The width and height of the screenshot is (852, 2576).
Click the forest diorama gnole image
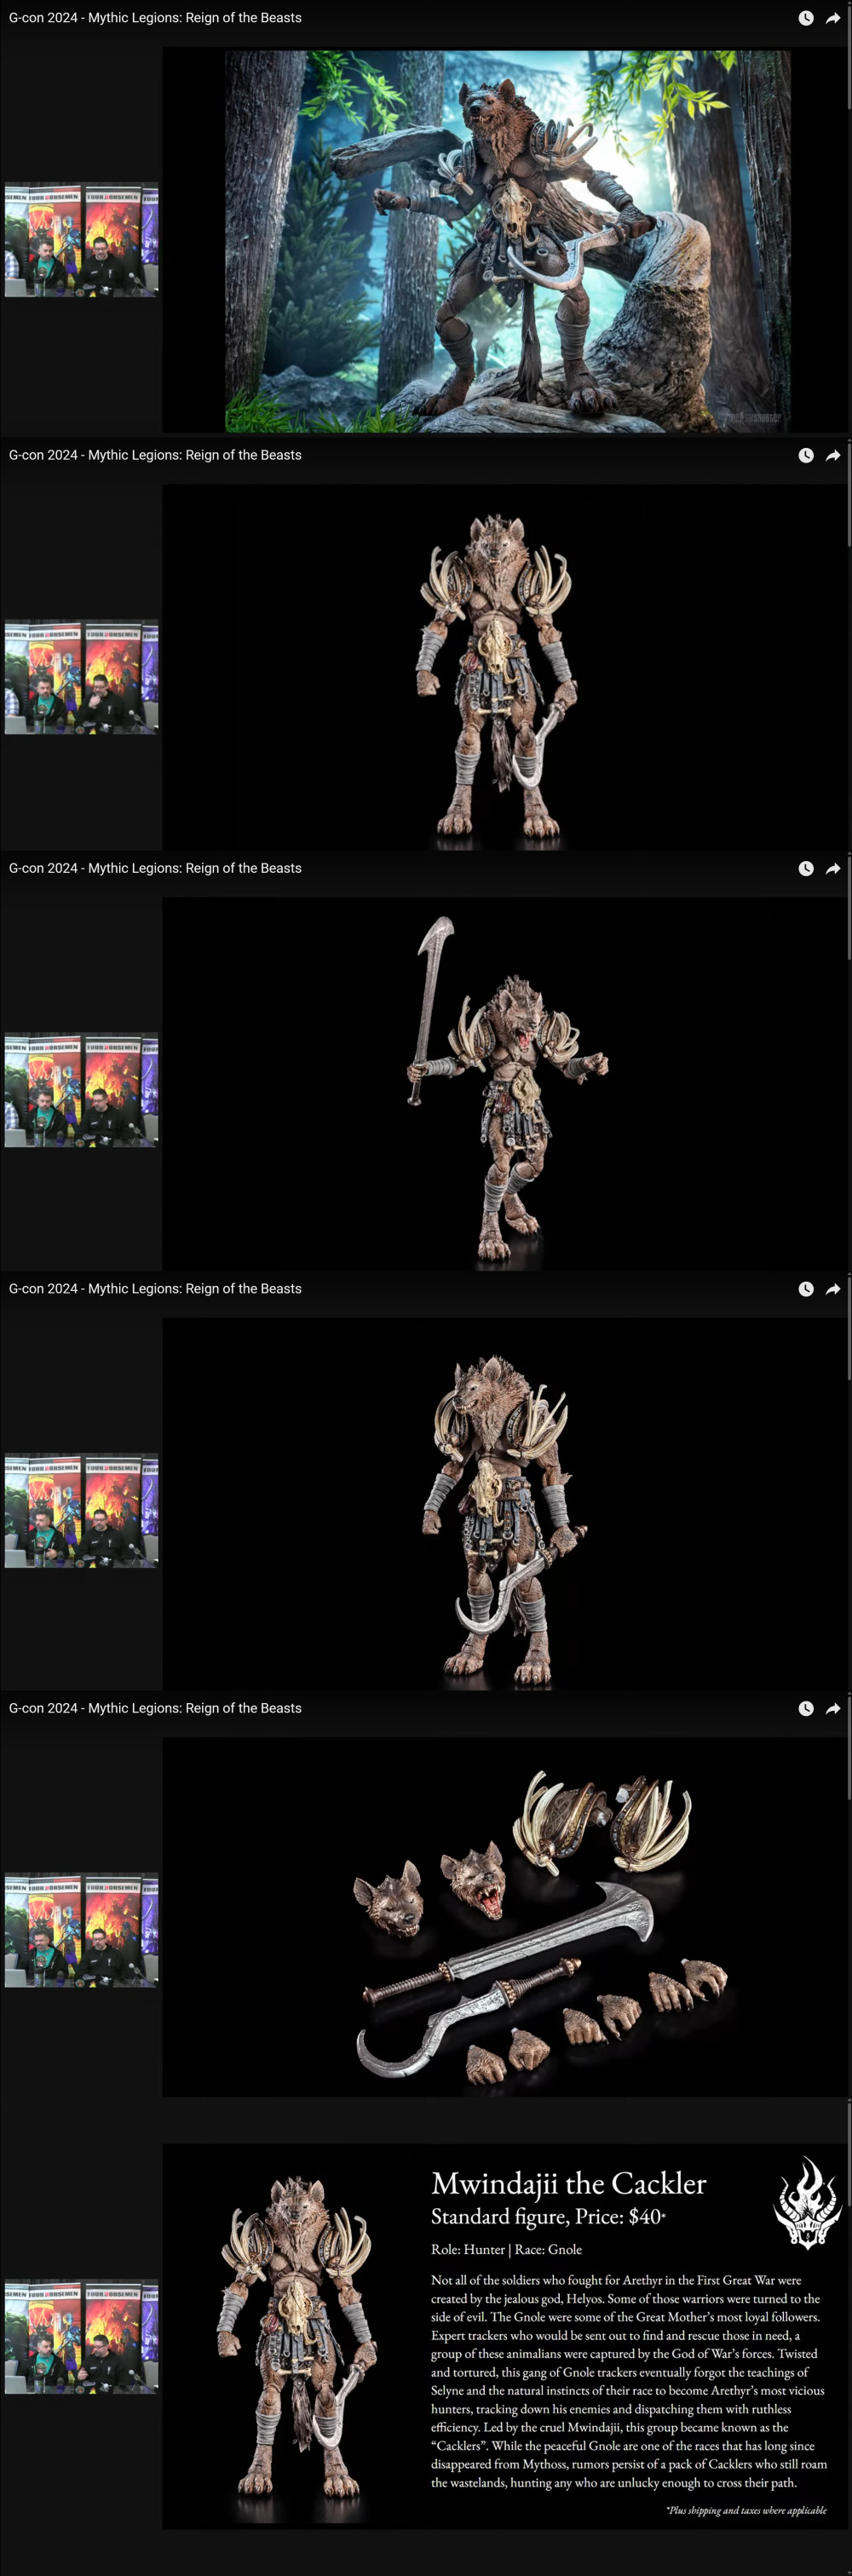point(508,241)
